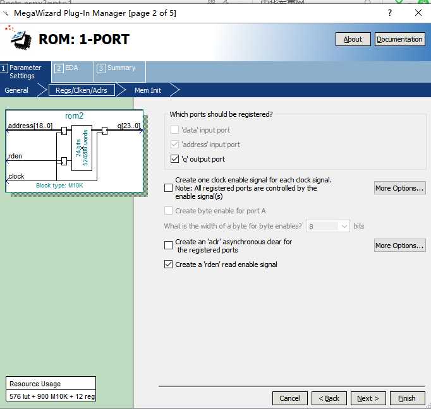431x409 pixels.
Task: Toggle the 'address' input port checkbox
Action: click(x=174, y=144)
